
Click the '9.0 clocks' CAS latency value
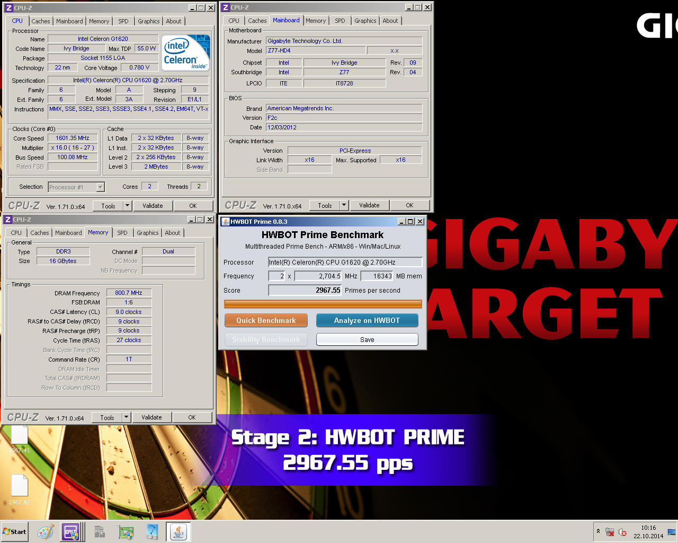pos(129,312)
